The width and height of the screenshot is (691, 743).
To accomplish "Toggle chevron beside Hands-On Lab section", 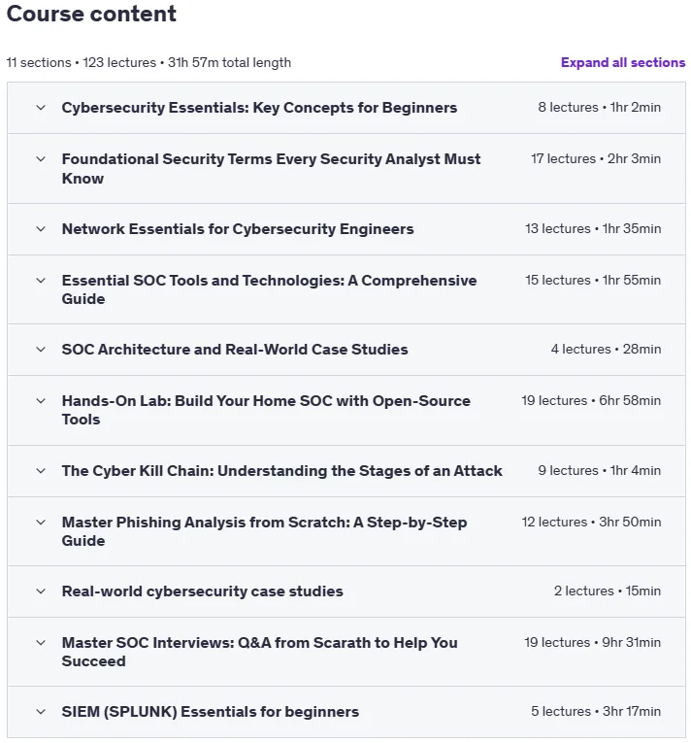I will click(41, 401).
